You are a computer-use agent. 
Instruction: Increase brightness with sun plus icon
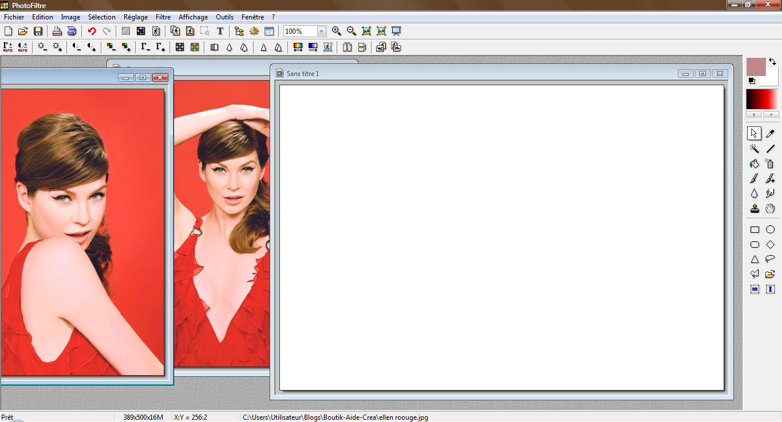57,47
